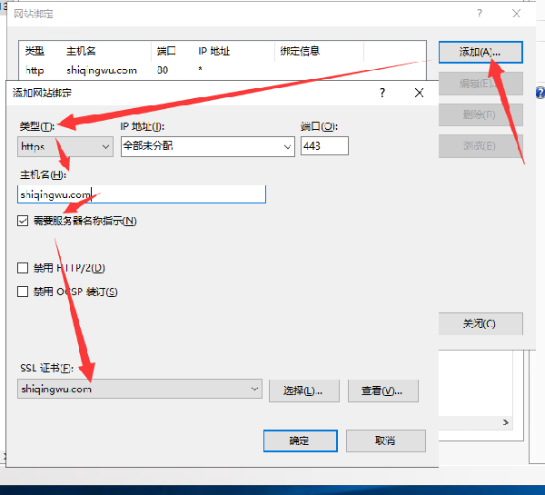Close the 网站绑定 window
545x495 pixels.
tap(516, 14)
